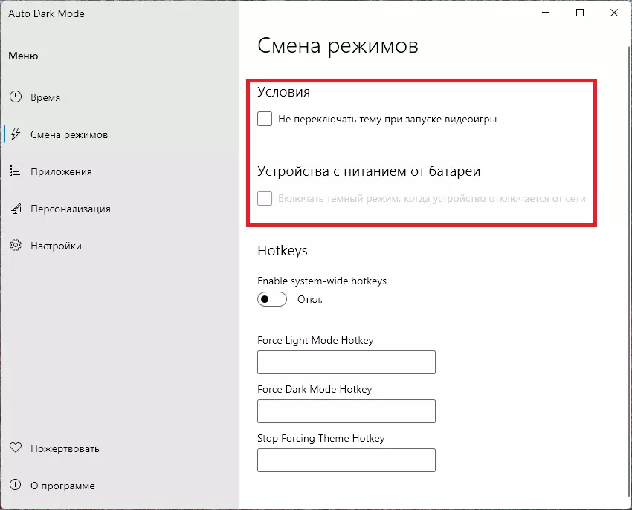Focus the Force Dark Mode Hotkey field
This screenshot has width=632, height=510.
point(346,411)
